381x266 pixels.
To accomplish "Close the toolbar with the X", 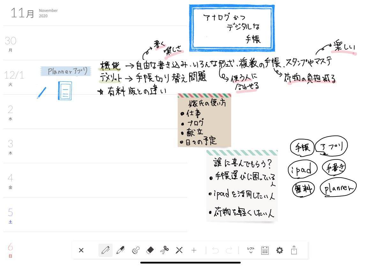I will click(81, 250).
